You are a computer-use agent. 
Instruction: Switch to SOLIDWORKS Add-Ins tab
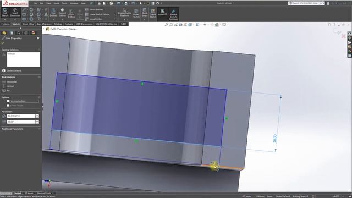tap(106, 24)
